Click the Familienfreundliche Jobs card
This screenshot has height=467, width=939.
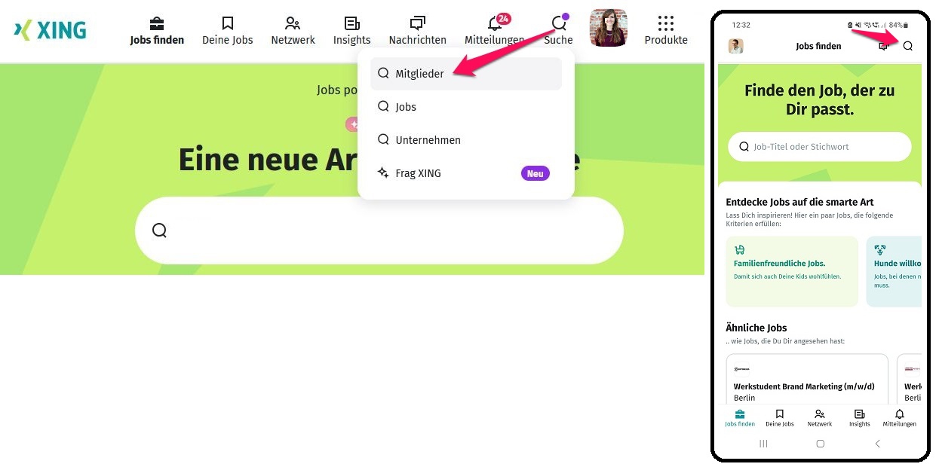click(791, 271)
